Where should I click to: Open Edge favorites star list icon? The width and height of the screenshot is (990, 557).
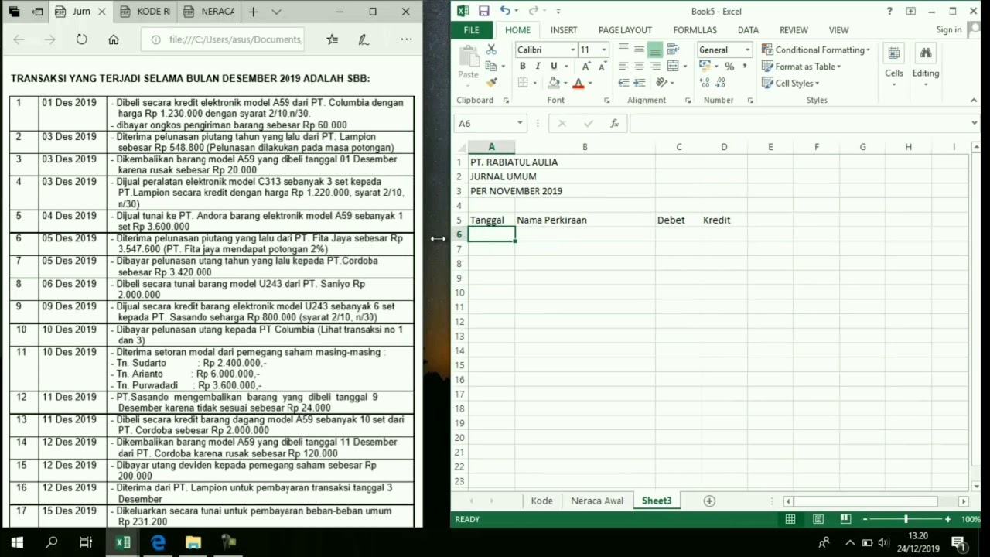[x=332, y=39]
